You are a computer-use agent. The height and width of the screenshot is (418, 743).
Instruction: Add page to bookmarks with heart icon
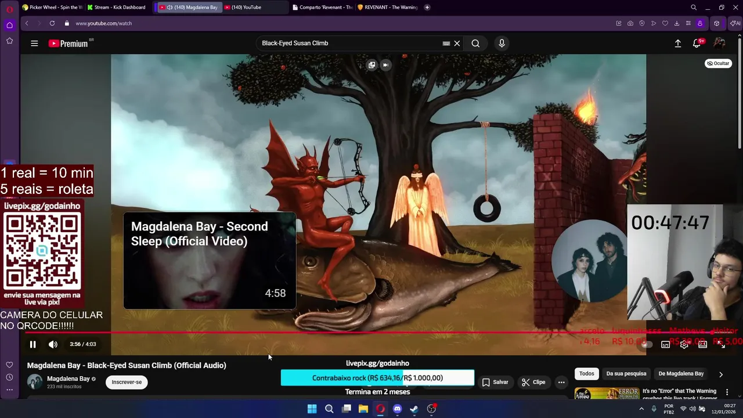[665, 23]
